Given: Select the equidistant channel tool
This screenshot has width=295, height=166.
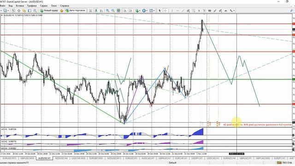Looking at the screenshot, I should point(188,11).
